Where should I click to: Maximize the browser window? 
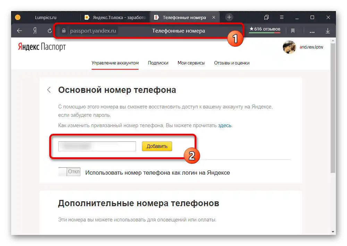point(312,17)
